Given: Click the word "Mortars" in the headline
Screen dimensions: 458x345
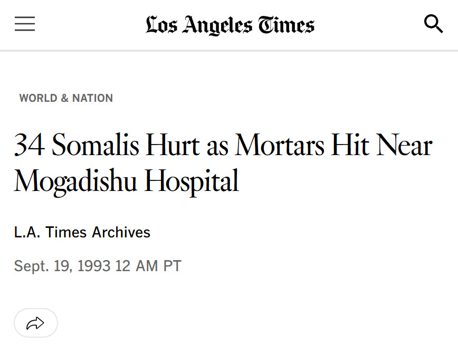Looking at the screenshot, I should point(280,145).
